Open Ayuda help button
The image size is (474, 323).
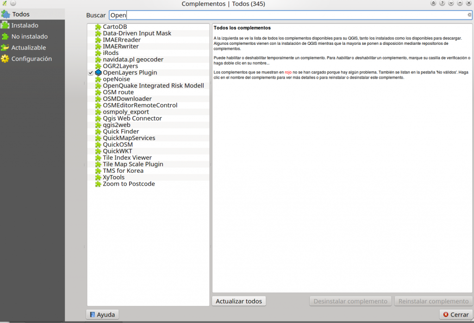click(x=102, y=315)
